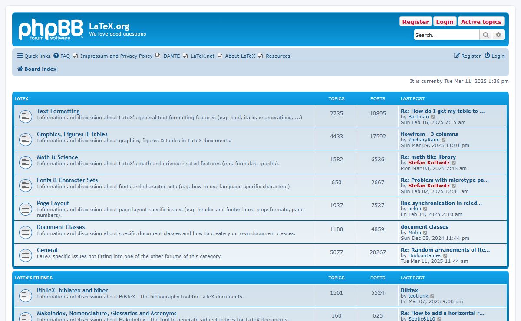Screen dimensions: 521x321
Task: Open the FAQ page
Action: (x=62, y=56)
